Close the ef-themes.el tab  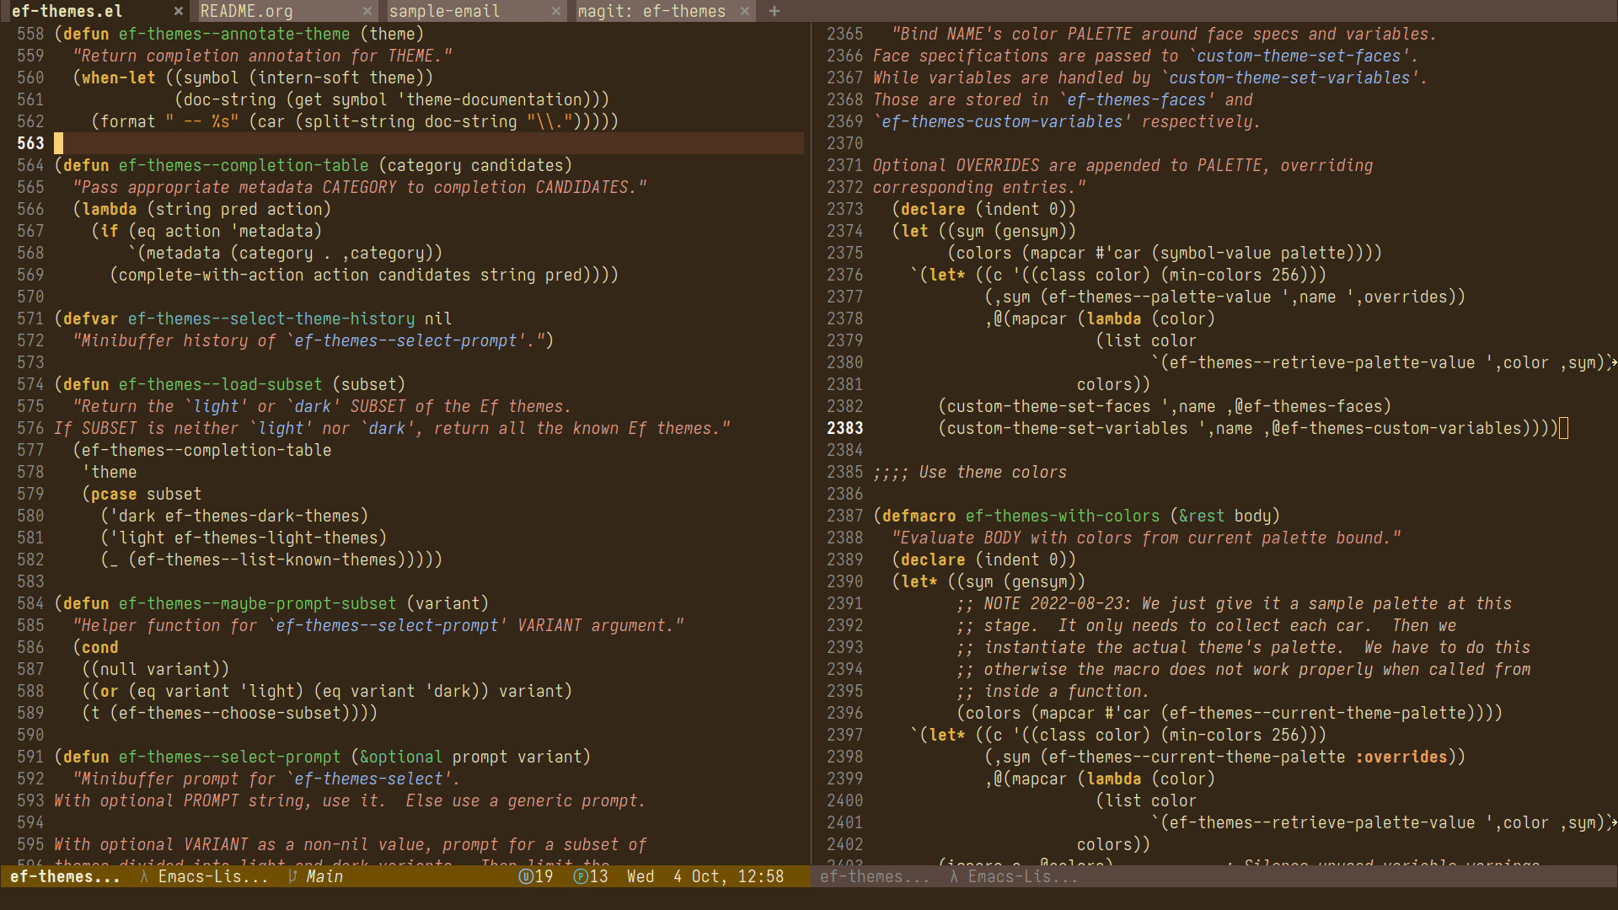point(178,11)
